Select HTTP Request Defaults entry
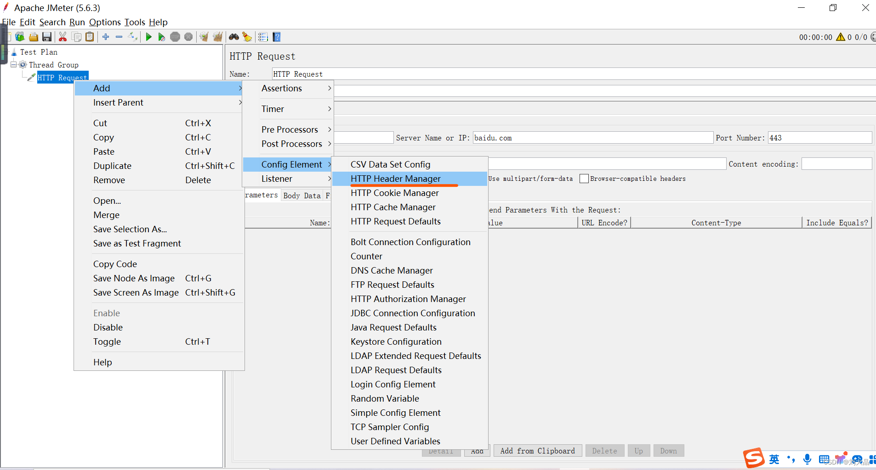Viewport: 876px width, 470px height. (x=410, y=221)
